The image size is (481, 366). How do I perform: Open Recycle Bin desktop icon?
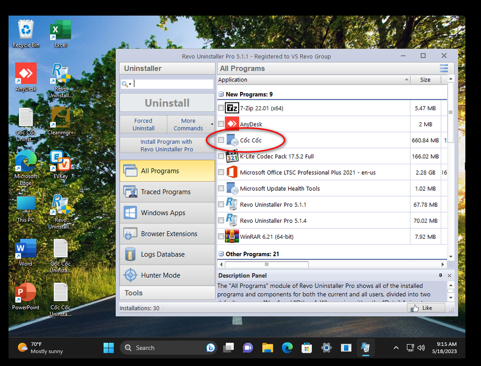pyautogui.click(x=26, y=34)
